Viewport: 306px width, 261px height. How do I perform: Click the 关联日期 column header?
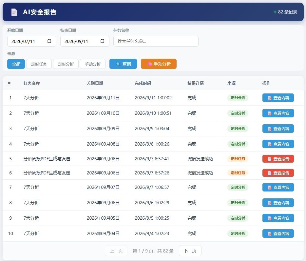(x=95, y=83)
